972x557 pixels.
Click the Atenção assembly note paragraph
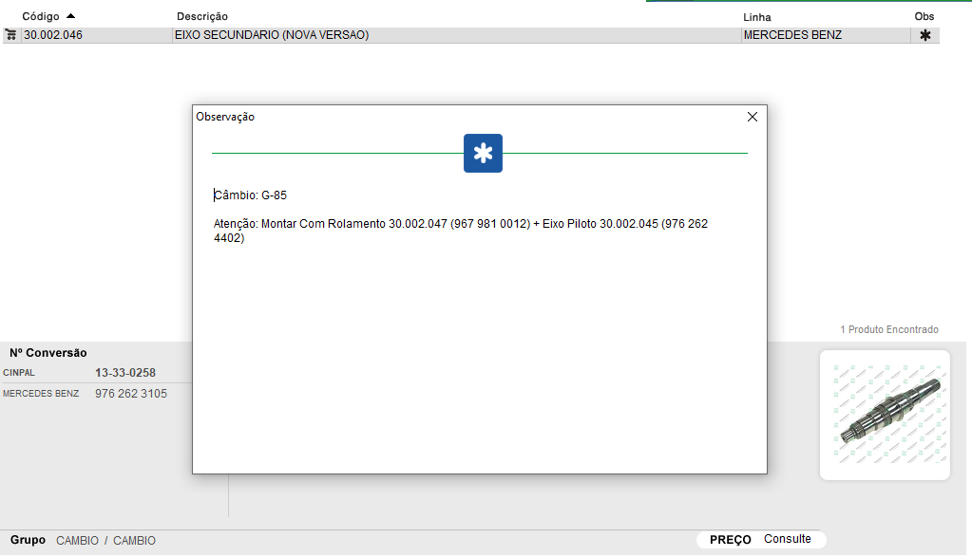tap(461, 231)
